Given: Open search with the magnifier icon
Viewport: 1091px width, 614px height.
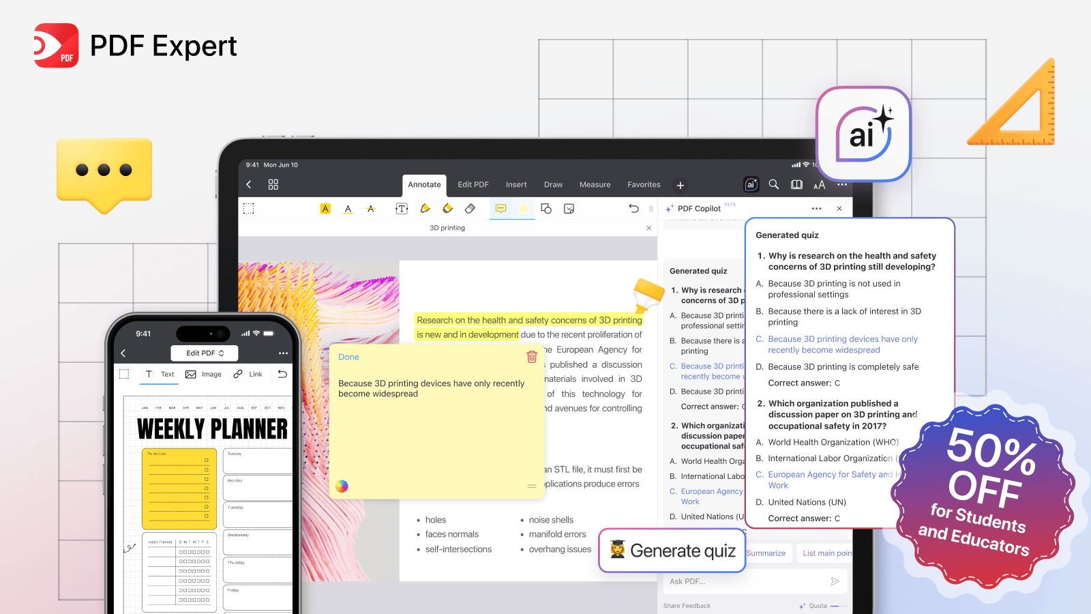Looking at the screenshot, I should pos(774,185).
